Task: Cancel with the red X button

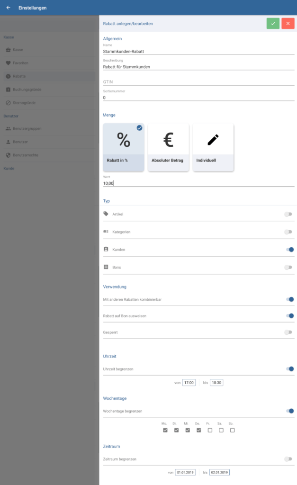Action: click(288, 24)
